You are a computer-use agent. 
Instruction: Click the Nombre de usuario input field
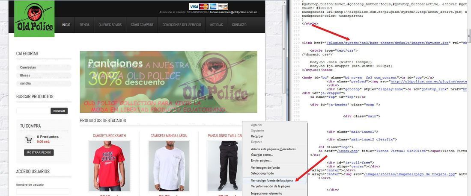(x=43, y=191)
